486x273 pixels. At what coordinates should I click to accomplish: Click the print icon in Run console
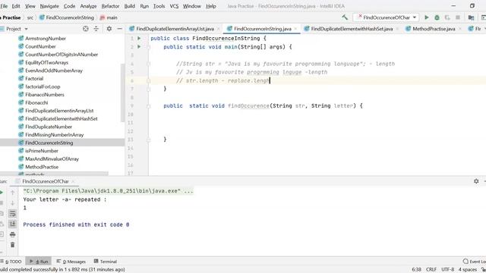click(12, 234)
